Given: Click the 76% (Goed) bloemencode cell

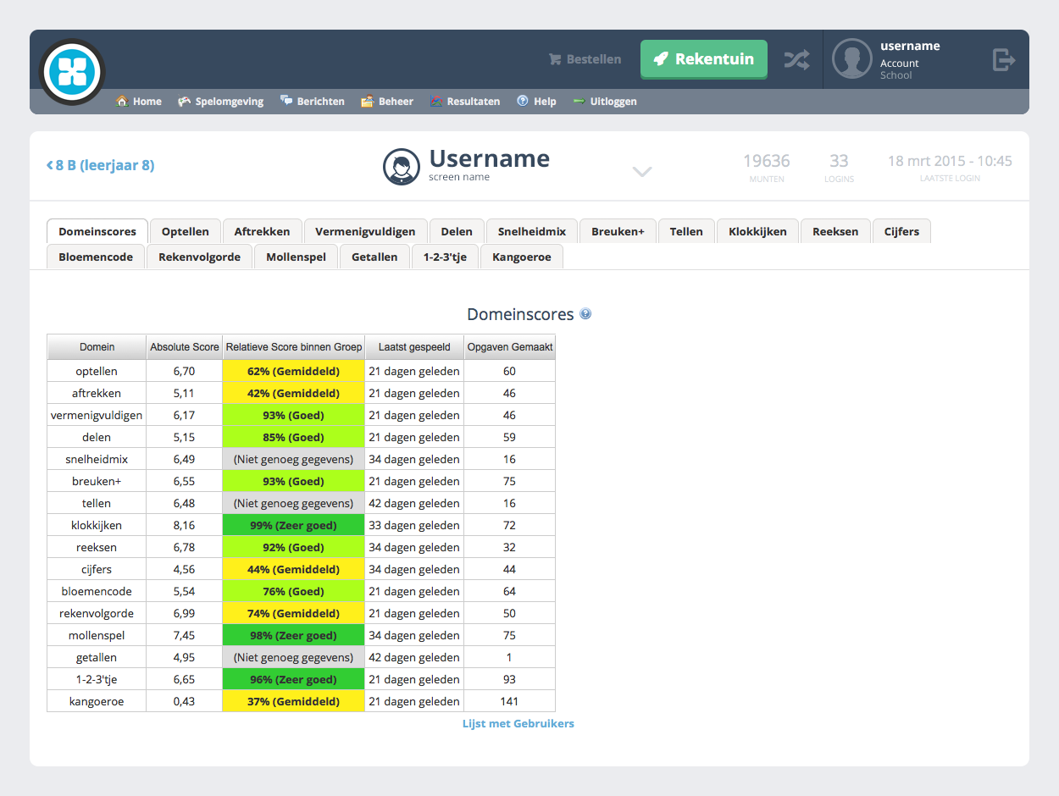Looking at the screenshot, I should pos(294,591).
